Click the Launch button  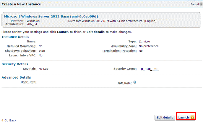click(x=185, y=118)
